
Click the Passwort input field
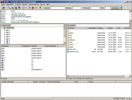coord(95,8)
